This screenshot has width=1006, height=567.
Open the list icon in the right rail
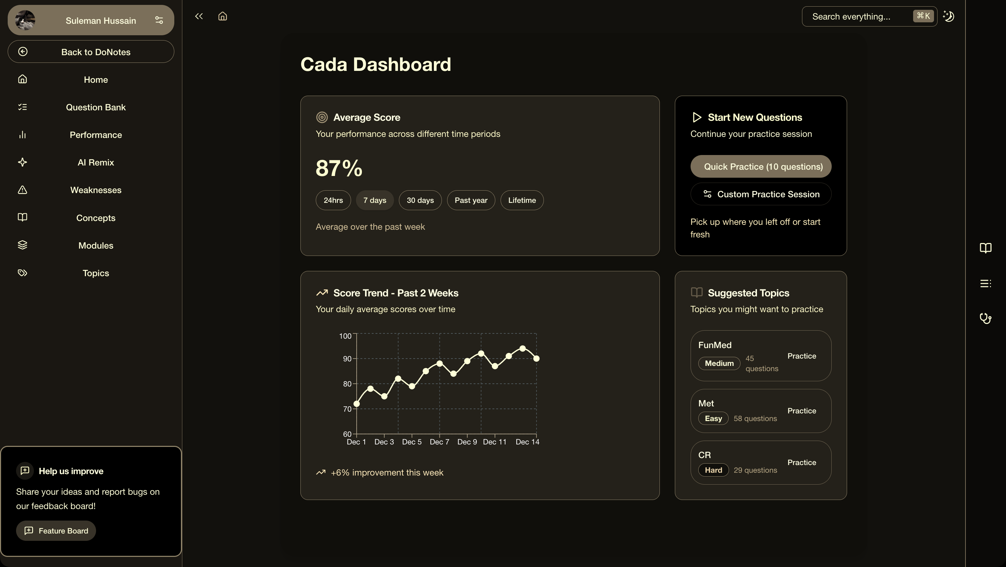tap(985, 284)
